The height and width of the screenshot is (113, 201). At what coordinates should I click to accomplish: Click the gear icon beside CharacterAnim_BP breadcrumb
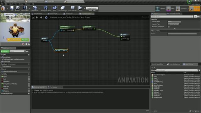[x=46, y=18]
